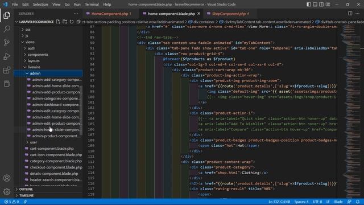Click New File icon in explorer header
This screenshot has height=205, width=364.
pyautogui.click(x=58, y=22)
